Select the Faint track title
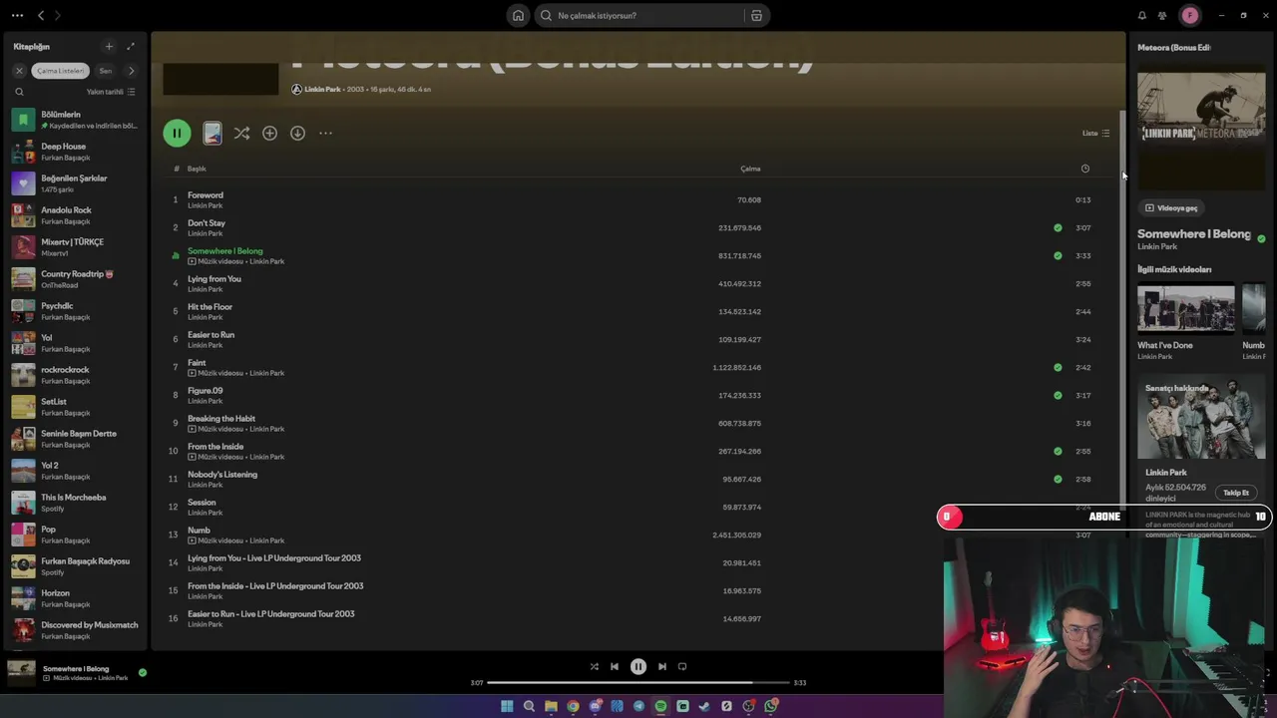1277x718 pixels. tap(197, 363)
